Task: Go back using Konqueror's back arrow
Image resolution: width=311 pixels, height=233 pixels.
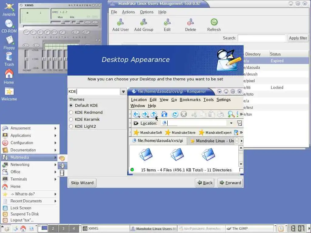Action: [x=136, y=114]
